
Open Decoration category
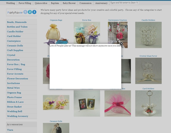coord(13,60)
